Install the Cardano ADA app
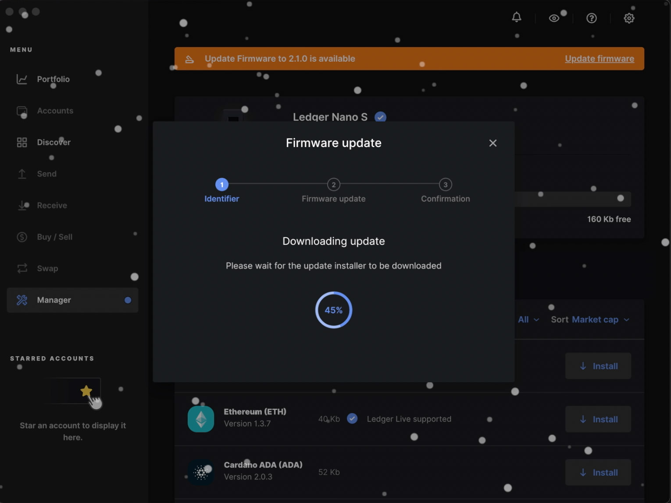The image size is (671, 503). point(598,472)
